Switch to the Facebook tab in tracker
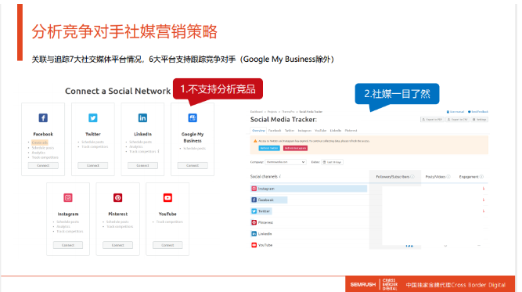The height and width of the screenshot is (292, 522). (275, 131)
